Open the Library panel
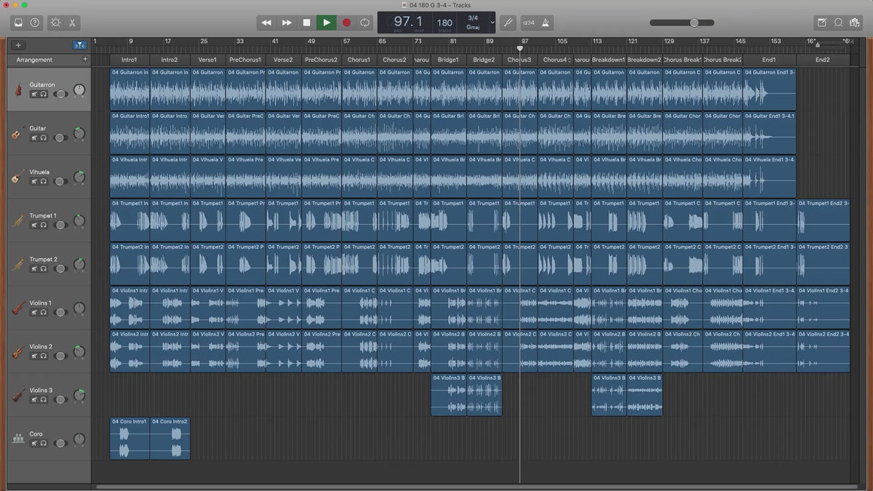This screenshot has width=873, height=491. pos(17,23)
